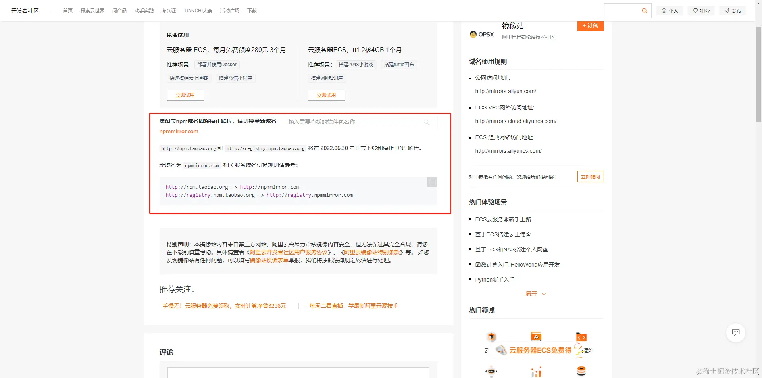Click the 立即提问 button

click(591, 177)
